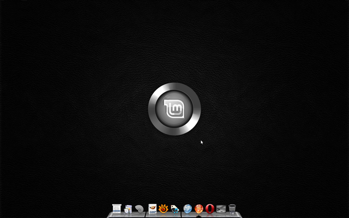This screenshot has width=349, height=218.
Task: Open the applications menu icon in dock
Action: pyautogui.click(x=117, y=209)
